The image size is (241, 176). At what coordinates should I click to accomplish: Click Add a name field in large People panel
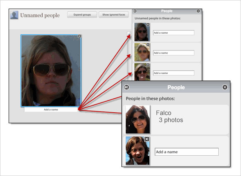tap(187, 152)
